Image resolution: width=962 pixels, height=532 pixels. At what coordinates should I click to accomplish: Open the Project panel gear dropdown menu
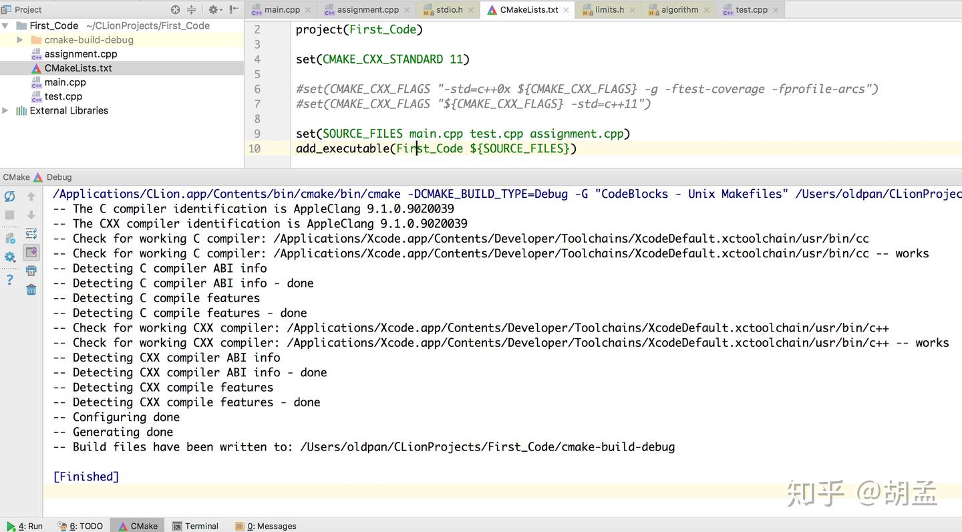click(x=214, y=9)
